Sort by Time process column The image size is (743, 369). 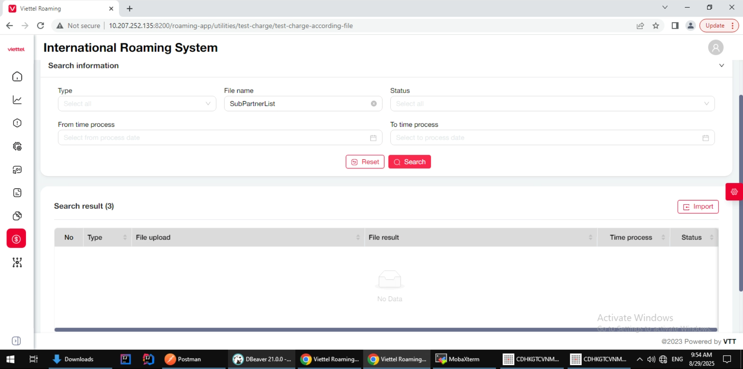pyautogui.click(x=663, y=238)
